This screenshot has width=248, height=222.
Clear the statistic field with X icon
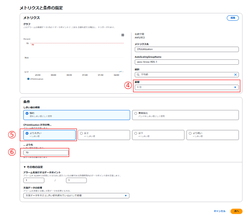pos(235,75)
